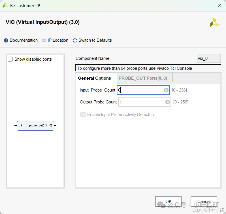Click the Xilinx logo at top right
This screenshot has height=214, width=226.
[x=214, y=22]
